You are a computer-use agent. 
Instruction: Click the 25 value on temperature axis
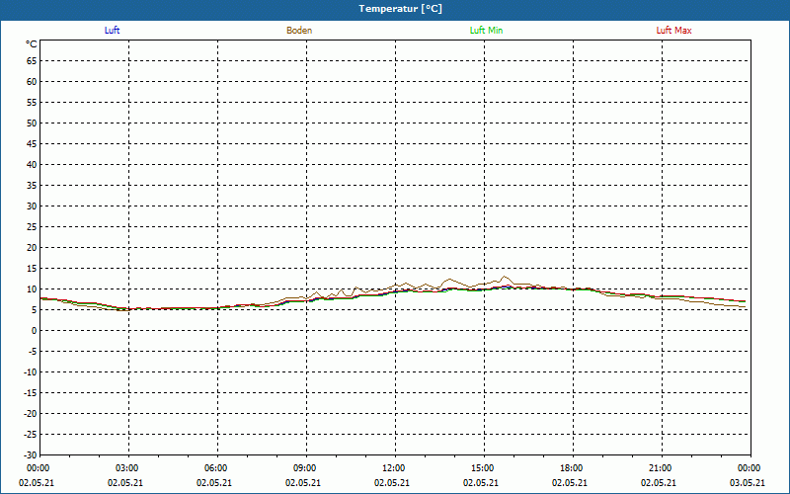tap(32, 227)
